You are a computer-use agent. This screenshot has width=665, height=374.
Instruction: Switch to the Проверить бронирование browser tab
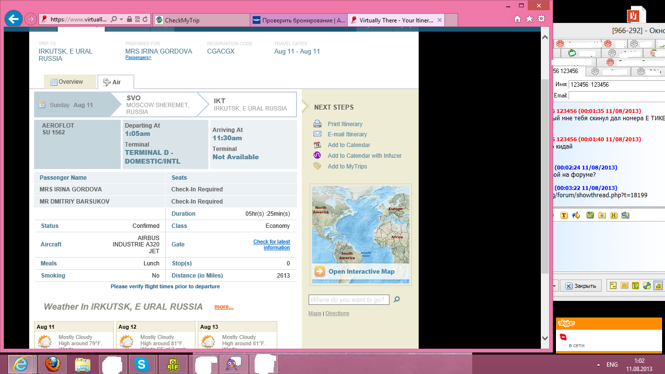298,20
